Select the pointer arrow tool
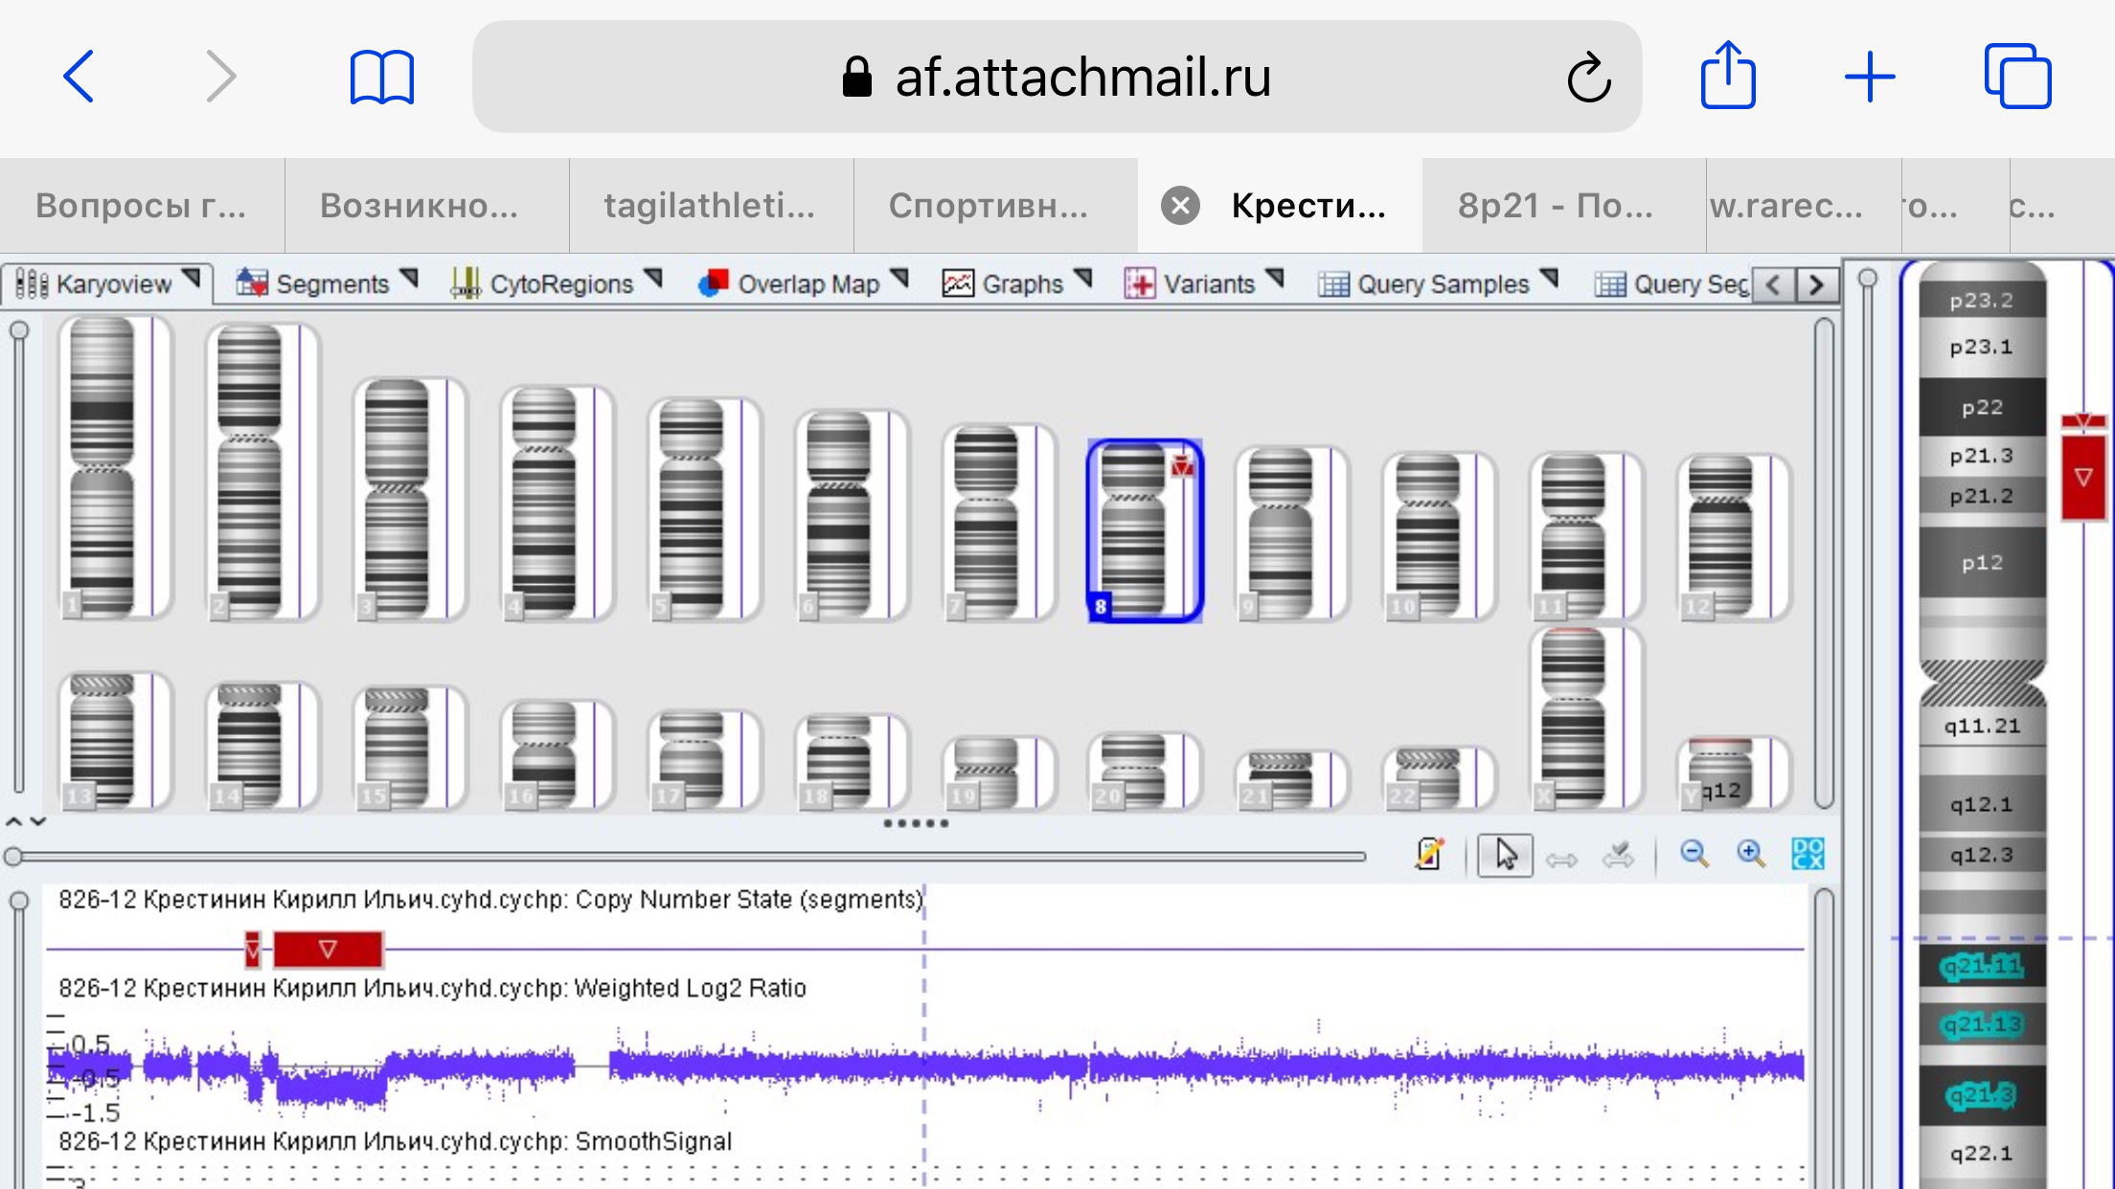The height and width of the screenshot is (1189, 2115). click(x=1505, y=855)
